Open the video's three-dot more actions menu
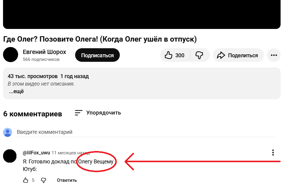Screen dimensions: 283x186 (x=274, y=55)
